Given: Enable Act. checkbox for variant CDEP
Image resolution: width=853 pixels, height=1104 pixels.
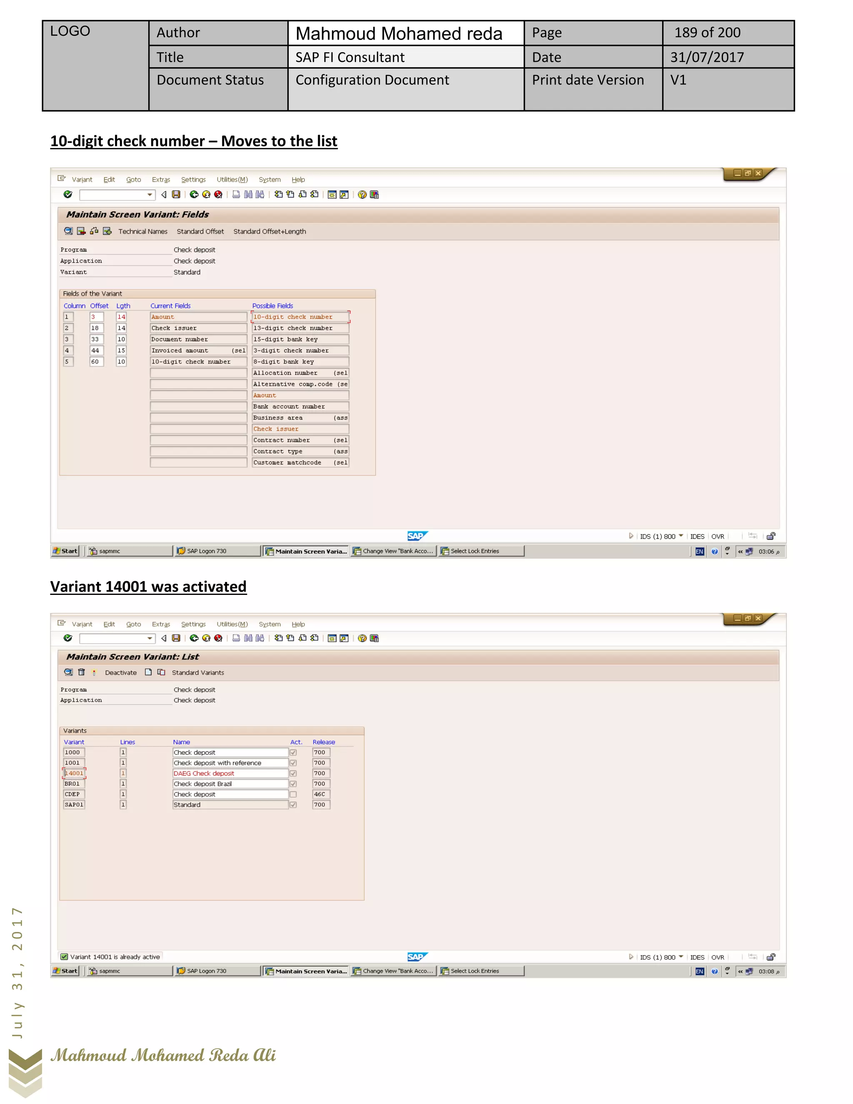Looking at the screenshot, I should [x=293, y=794].
